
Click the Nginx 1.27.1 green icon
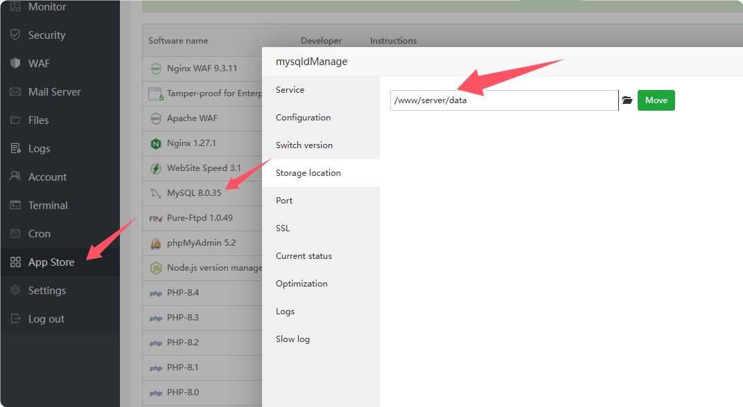(156, 143)
